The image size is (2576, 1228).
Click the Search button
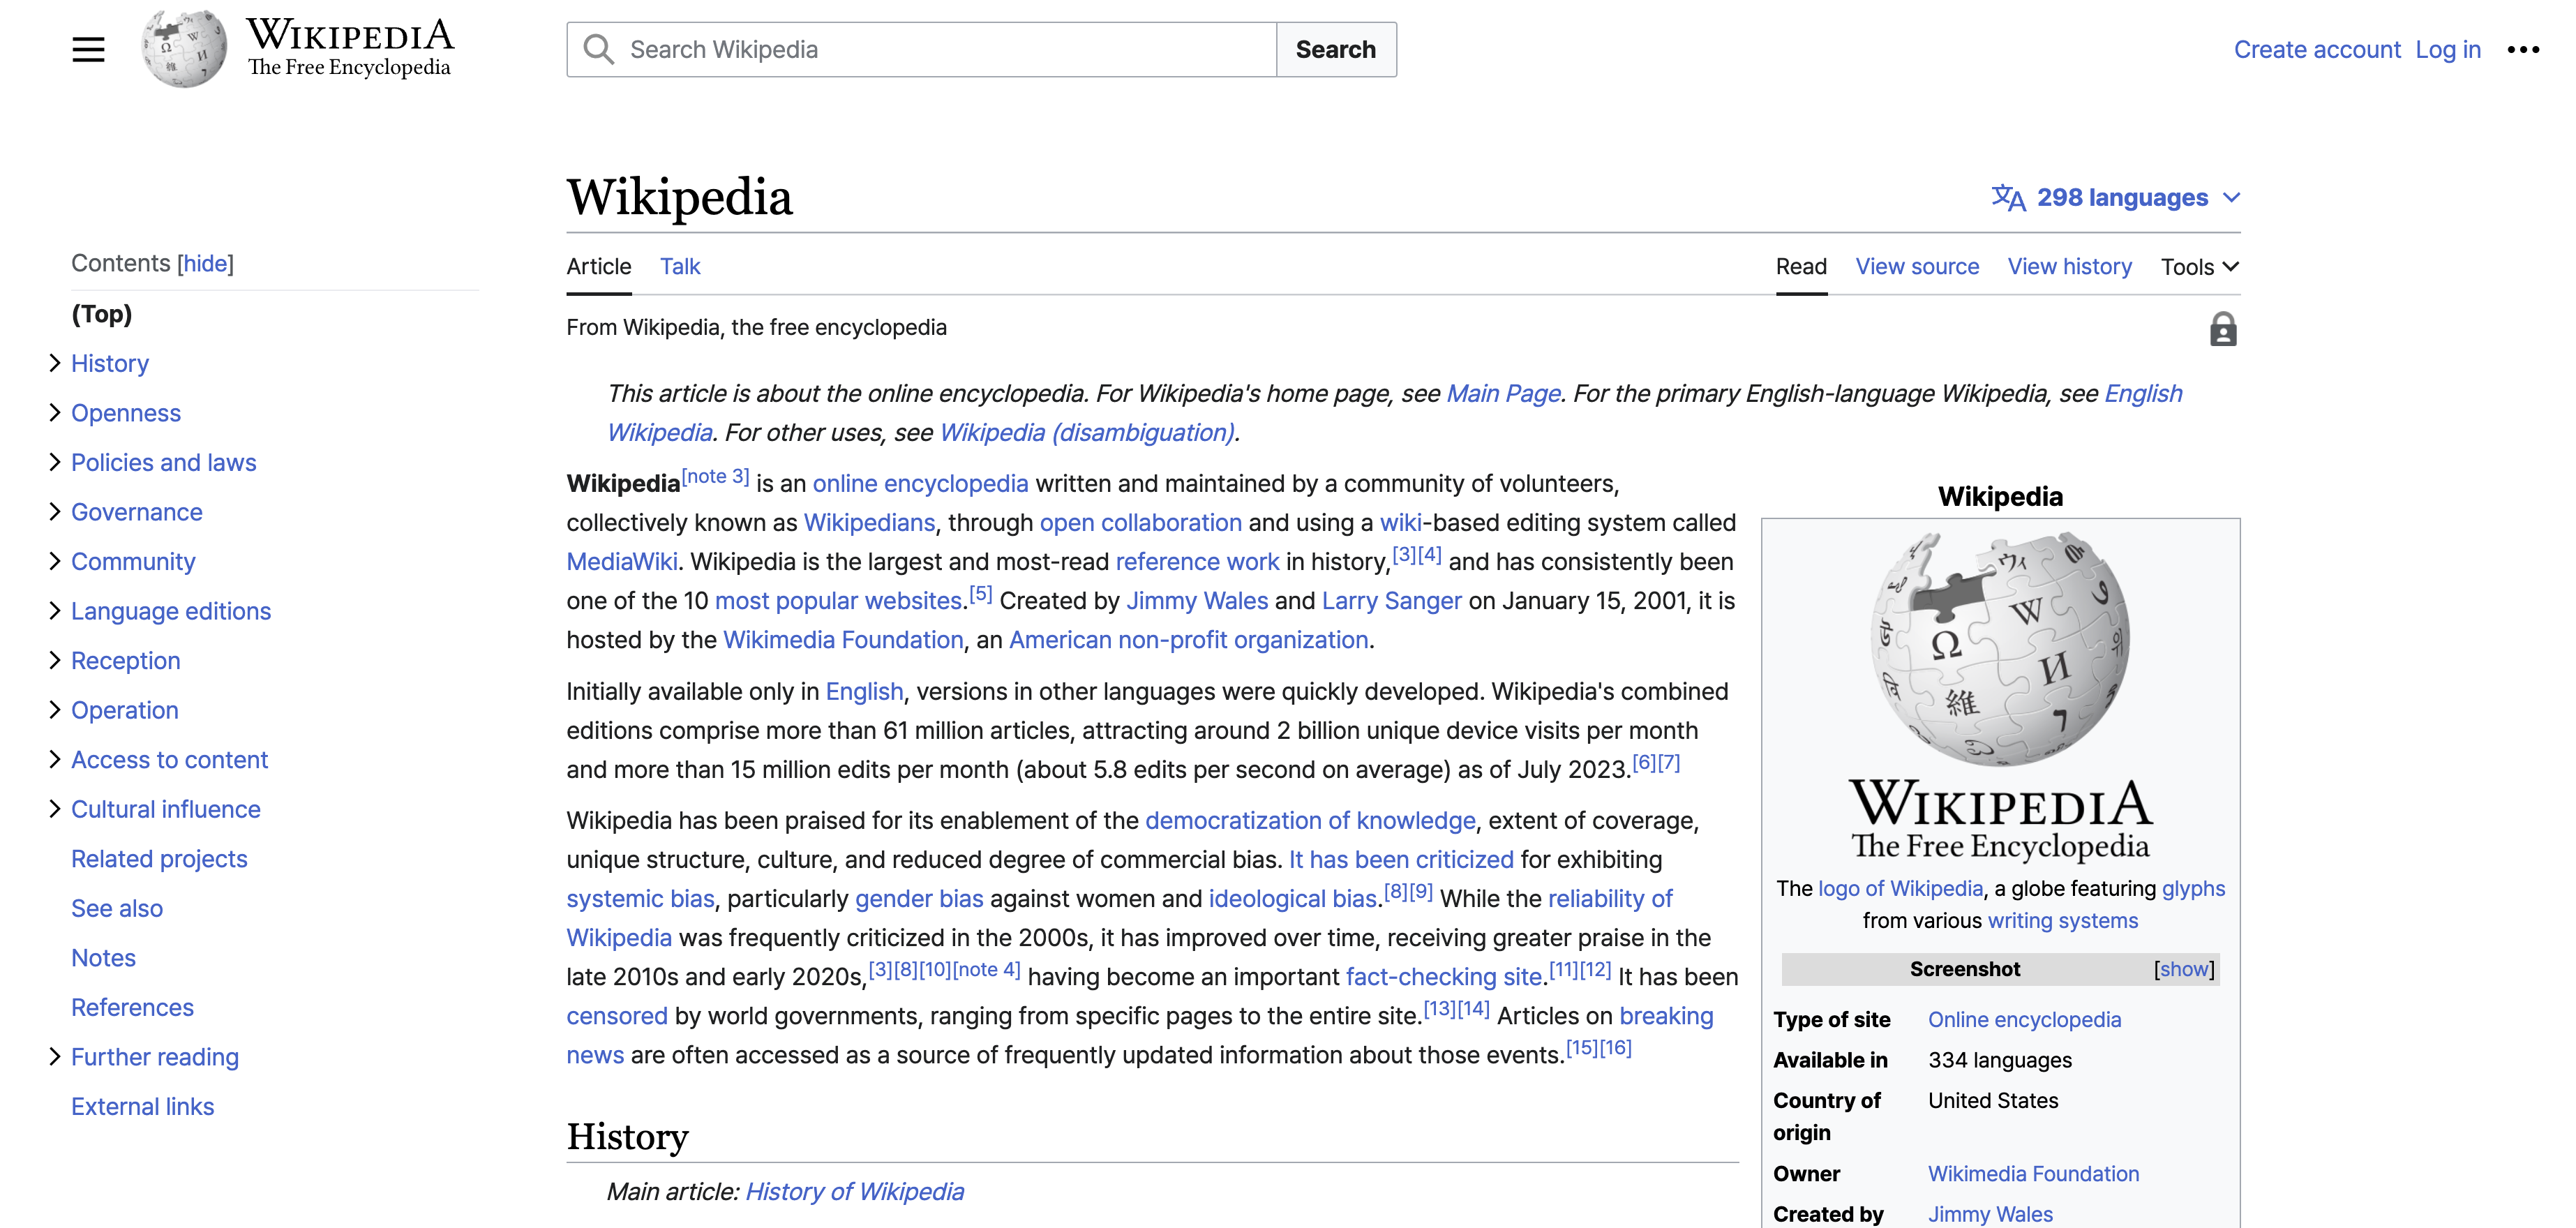[1335, 49]
